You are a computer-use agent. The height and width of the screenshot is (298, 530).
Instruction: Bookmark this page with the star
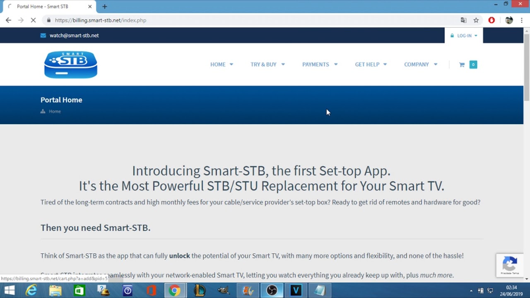click(x=476, y=20)
